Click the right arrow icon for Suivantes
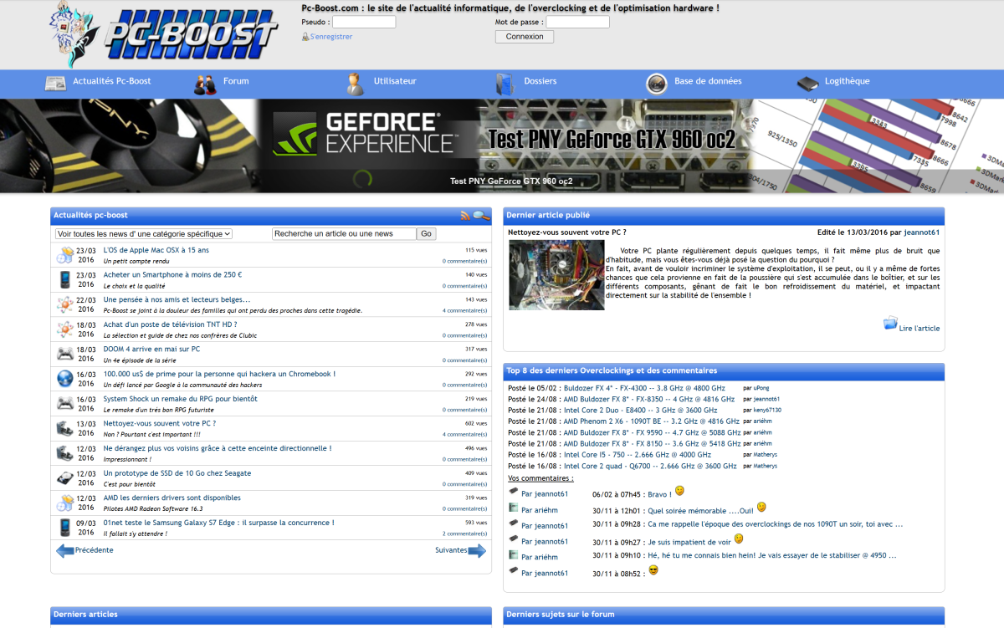The width and height of the screenshot is (1004, 628). [477, 550]
